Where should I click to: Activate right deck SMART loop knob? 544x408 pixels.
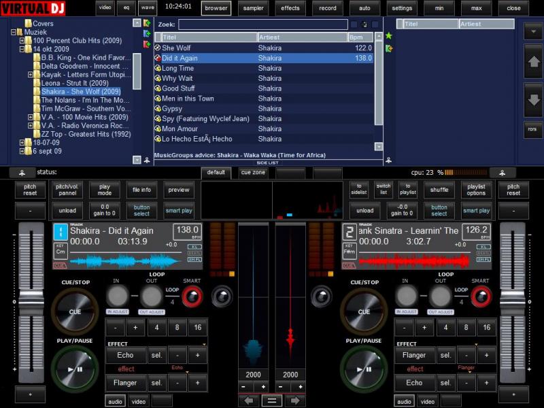[x=481, y=296]
